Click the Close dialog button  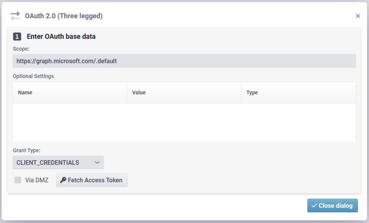[x=332, y=205]
